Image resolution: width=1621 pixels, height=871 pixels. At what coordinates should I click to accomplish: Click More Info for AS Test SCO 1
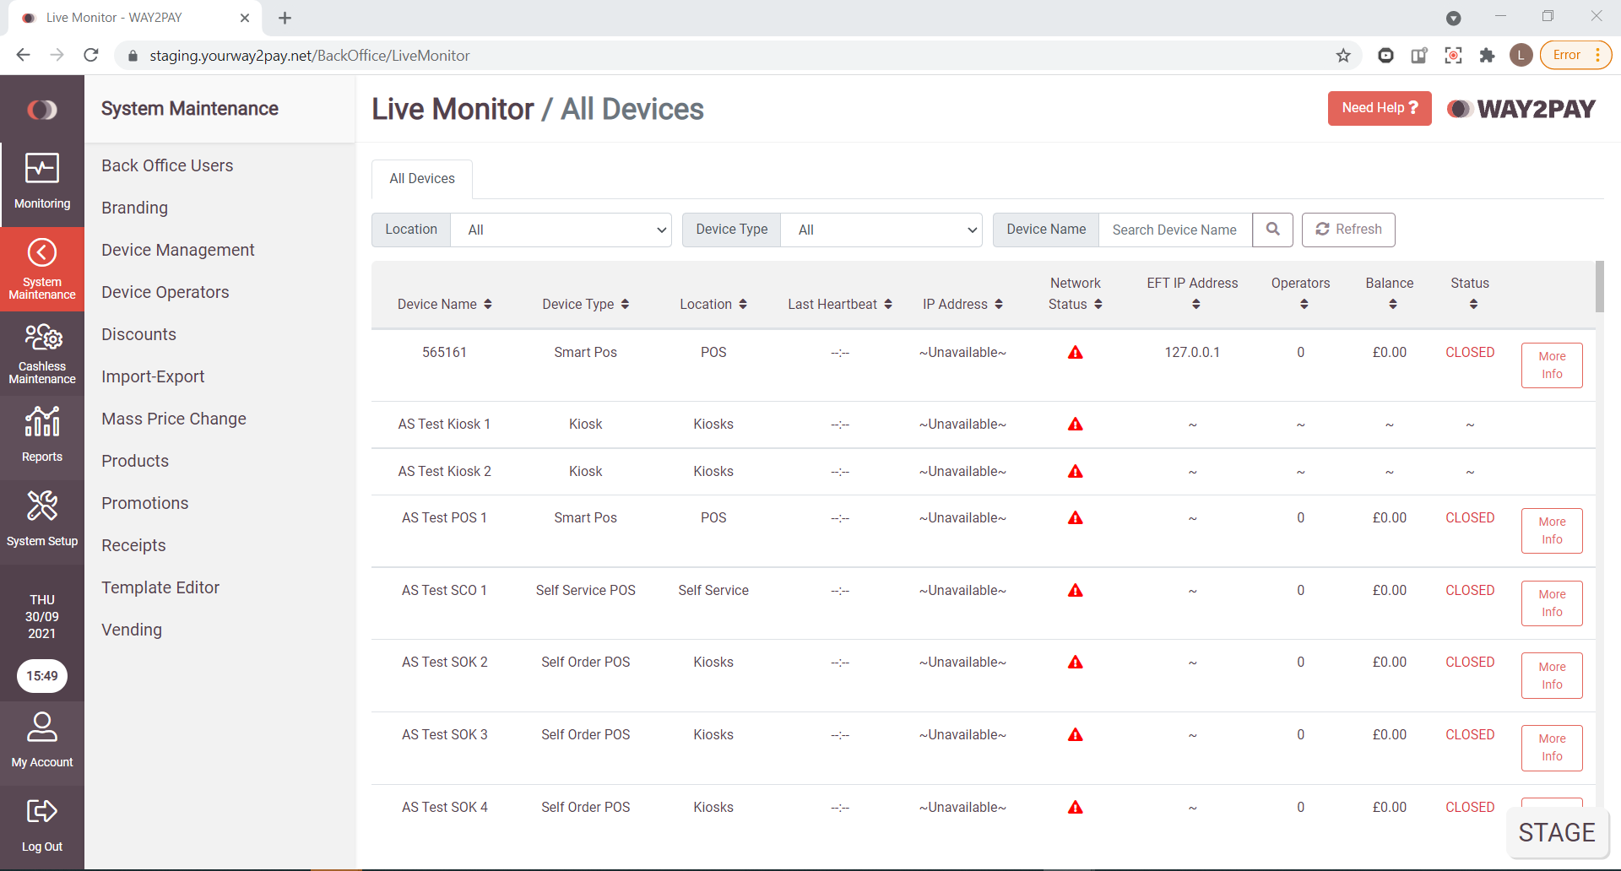[1551, 603]
